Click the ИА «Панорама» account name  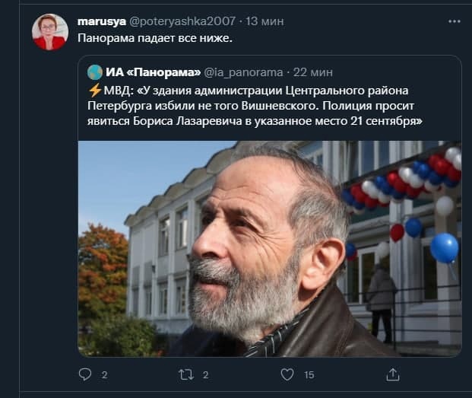click(154, 72)
